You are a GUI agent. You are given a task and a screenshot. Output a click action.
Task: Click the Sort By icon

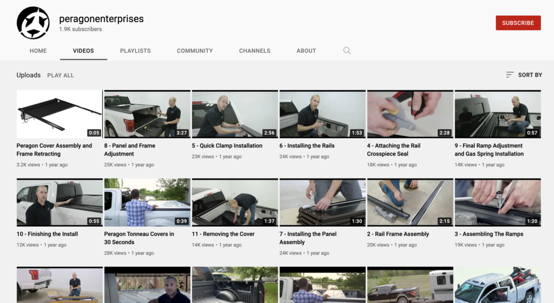(x=510, y=75)
